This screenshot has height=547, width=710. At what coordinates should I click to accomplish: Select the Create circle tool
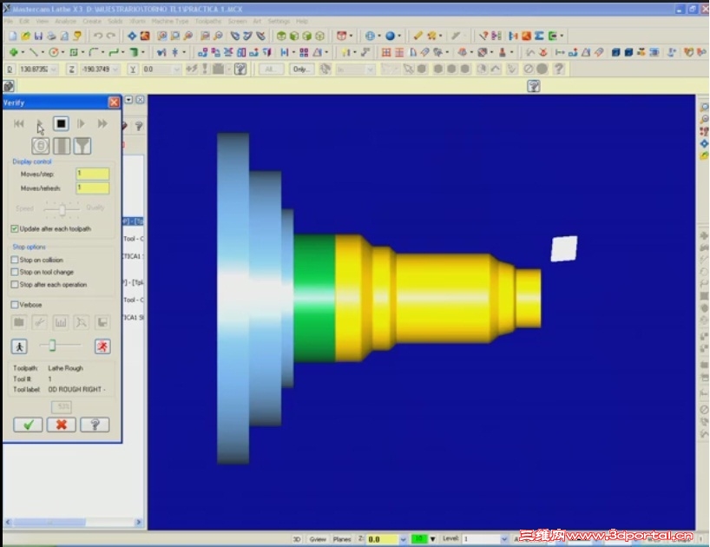[54, 52]
